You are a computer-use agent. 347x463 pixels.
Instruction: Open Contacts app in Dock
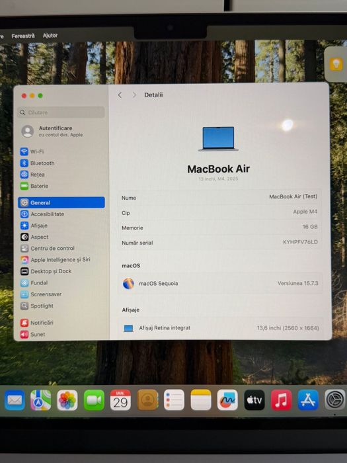tap(147, 400)
